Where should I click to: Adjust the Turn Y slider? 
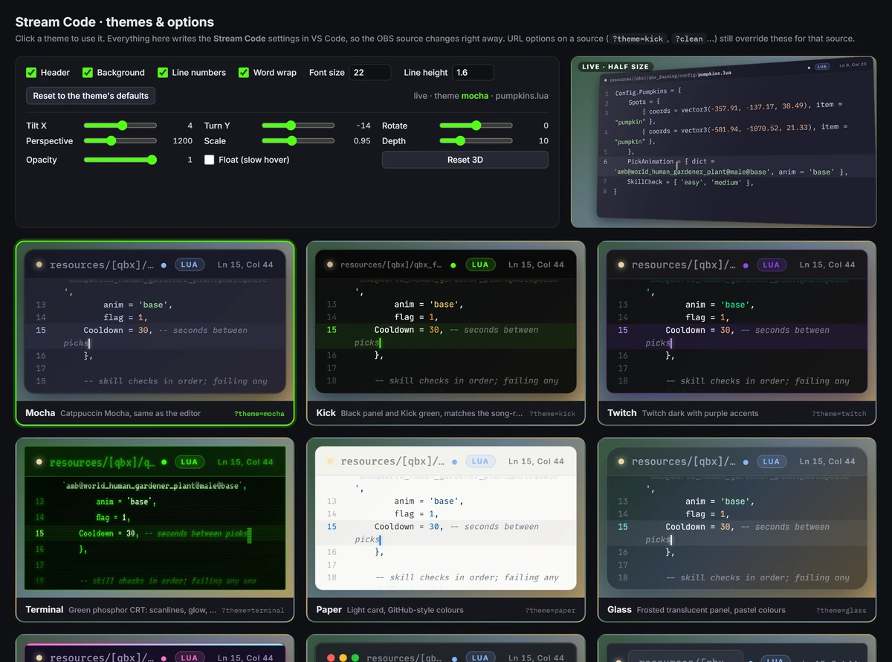[x=298, y=126]
